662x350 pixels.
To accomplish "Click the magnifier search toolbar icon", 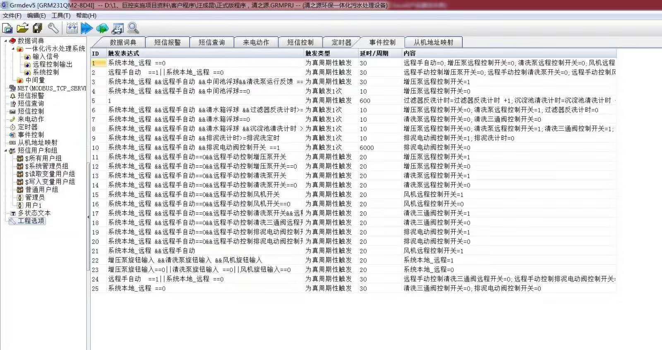I will pyautogui.click(x=133, y=28).
